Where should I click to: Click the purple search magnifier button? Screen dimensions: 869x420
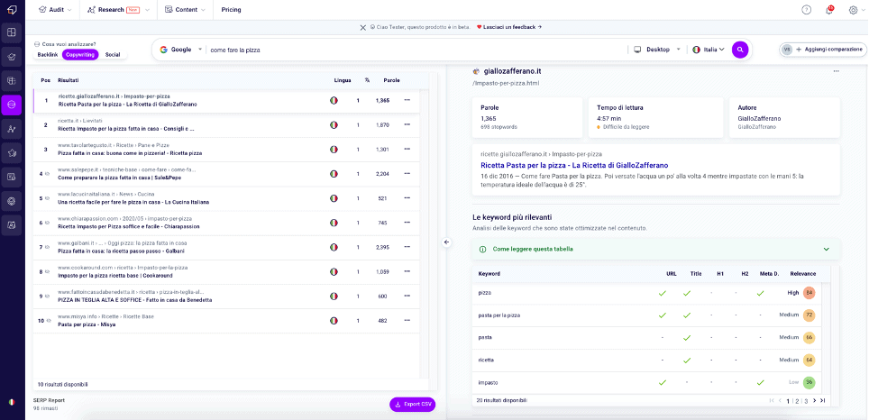pyautogui.click(x=740, y=50)
